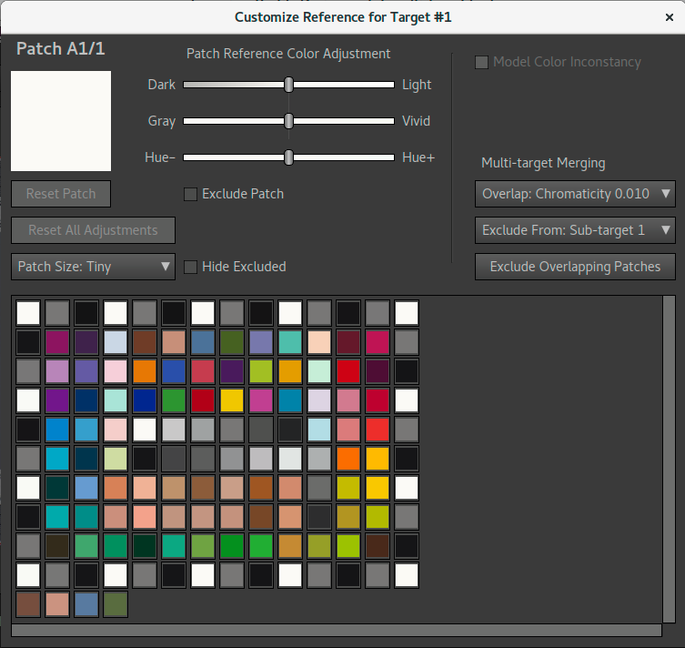The image size is (685, 648).
Task: Open the Patch Size: Tiny dropdown
Action: click(93, 267)
